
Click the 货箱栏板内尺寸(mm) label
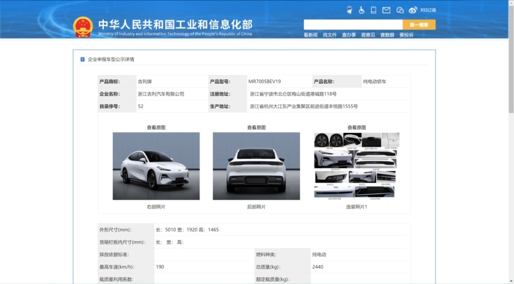click(x=122, y=242)
